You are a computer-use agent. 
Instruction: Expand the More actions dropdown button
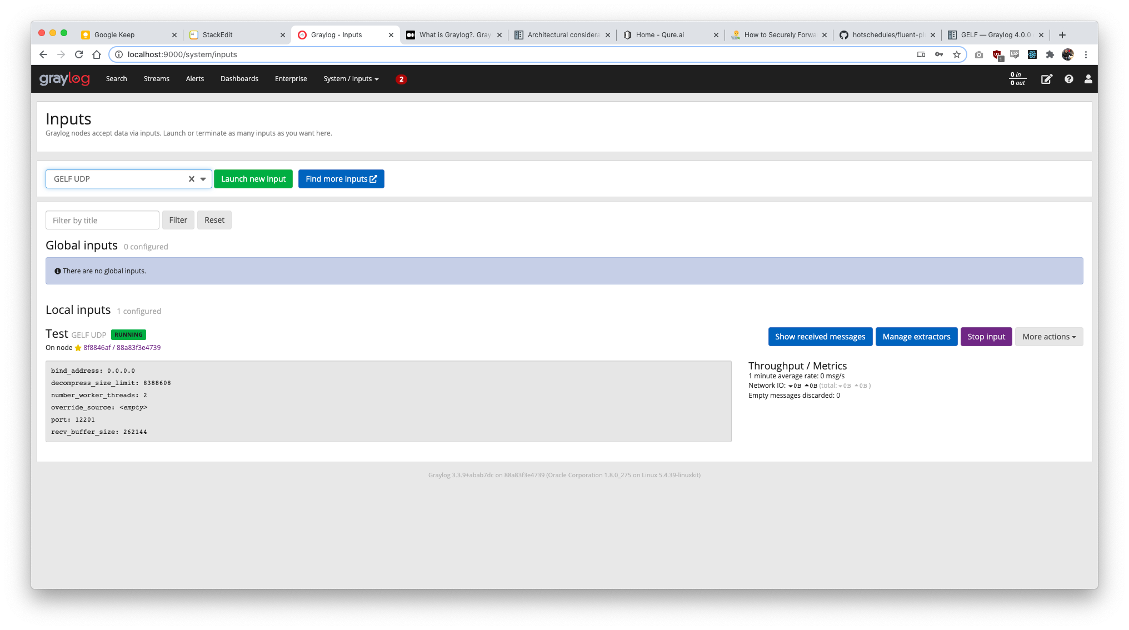1049,336
